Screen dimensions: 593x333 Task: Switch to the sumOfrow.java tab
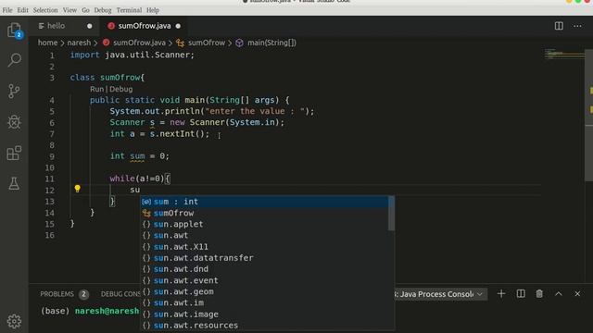[145, 26]
